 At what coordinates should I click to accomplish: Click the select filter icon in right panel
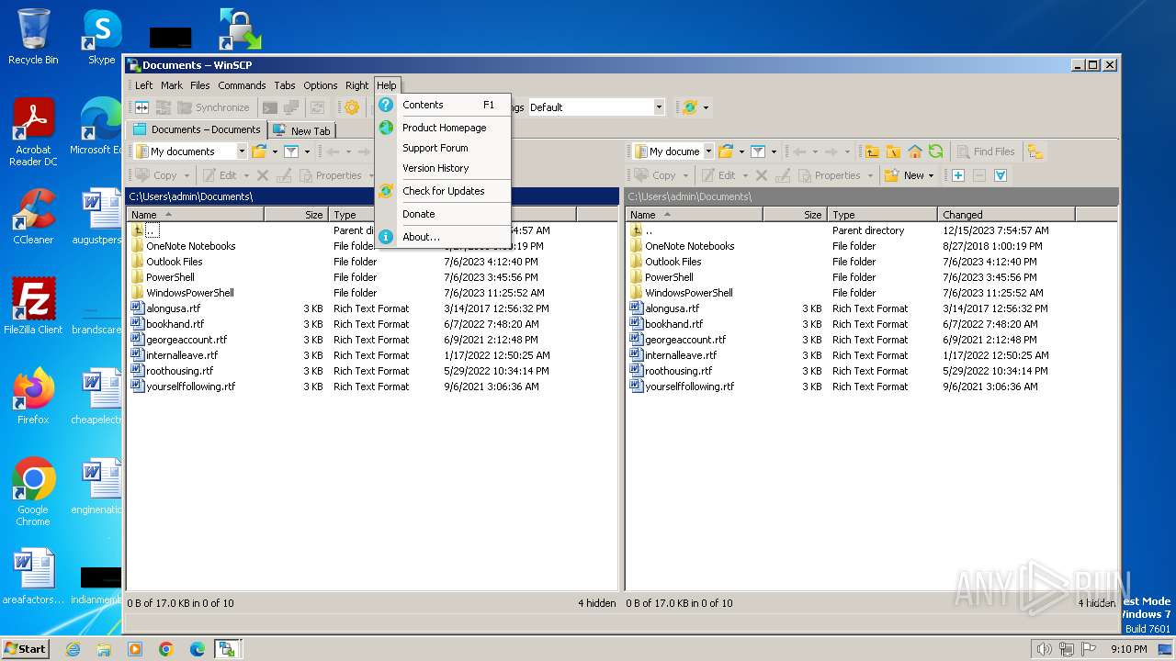tap(1001, 175)
